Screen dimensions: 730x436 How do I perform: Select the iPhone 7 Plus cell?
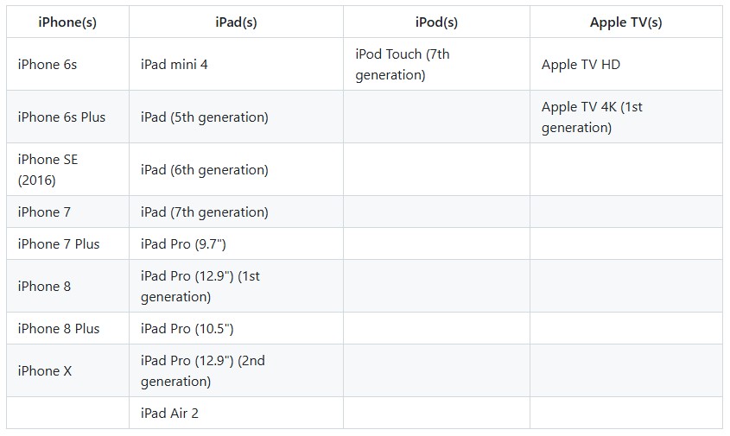[x=59, y=244]
